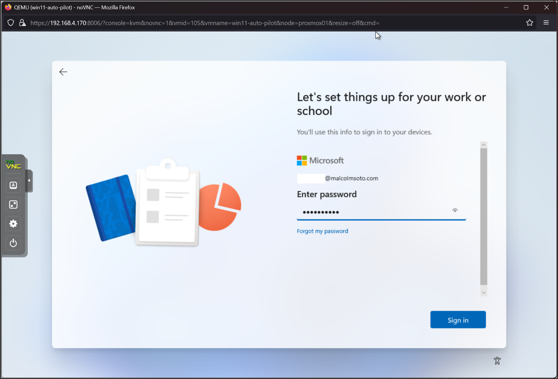Click the back arrow on setup page
This screenshot has height=379, width=558.
(63, 72)
